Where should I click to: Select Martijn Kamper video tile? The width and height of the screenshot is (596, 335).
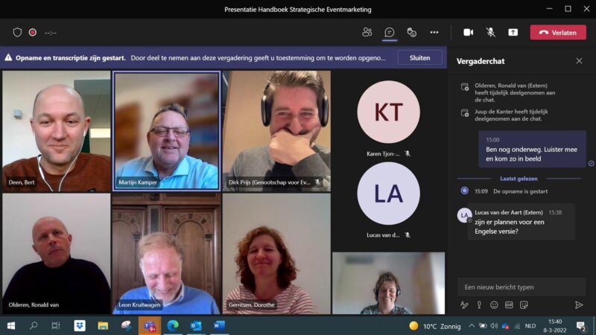coord(166,131)
